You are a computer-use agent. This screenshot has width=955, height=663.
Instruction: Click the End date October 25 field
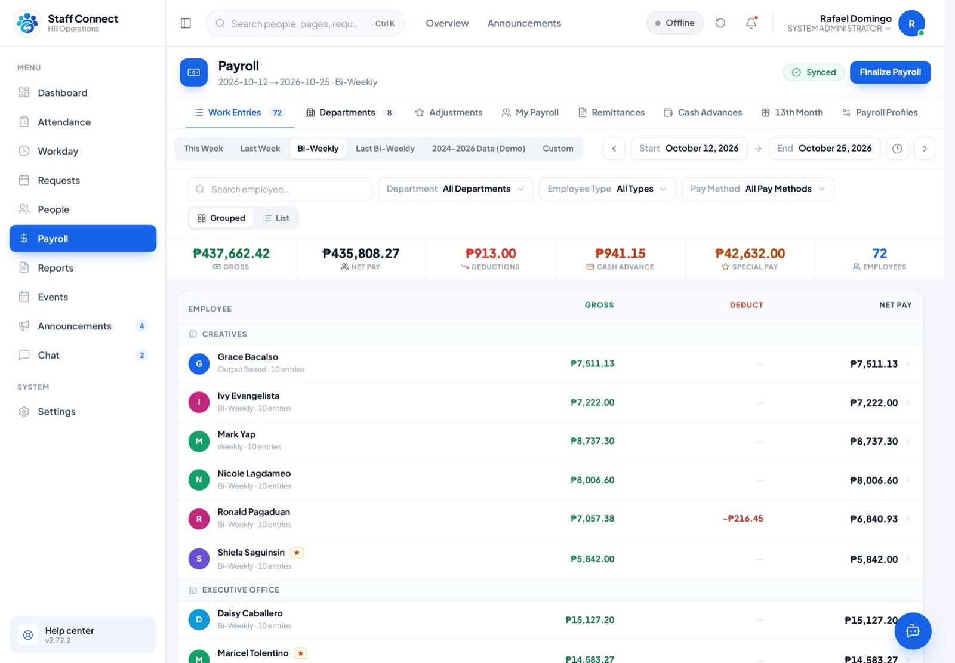824,149
